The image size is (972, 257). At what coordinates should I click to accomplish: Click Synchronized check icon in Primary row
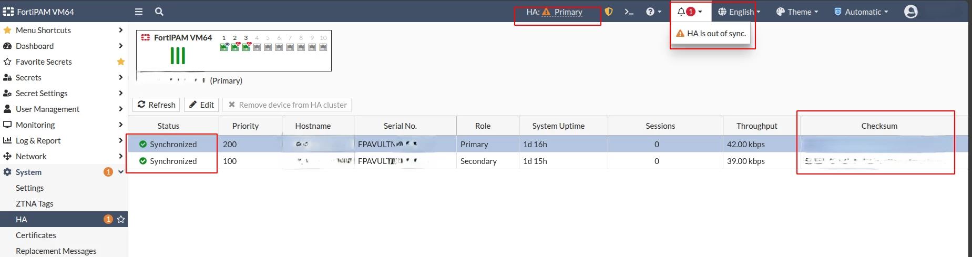click(x=143, y=144)
